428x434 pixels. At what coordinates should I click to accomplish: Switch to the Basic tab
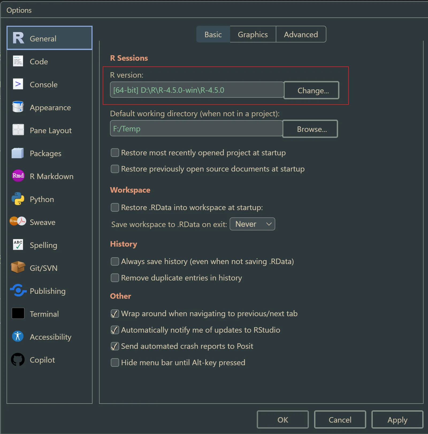213,34
